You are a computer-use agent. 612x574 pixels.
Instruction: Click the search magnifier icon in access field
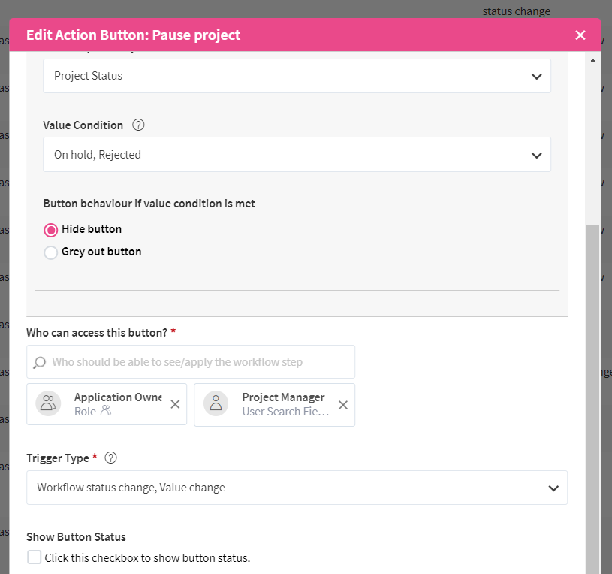(40, 362)
